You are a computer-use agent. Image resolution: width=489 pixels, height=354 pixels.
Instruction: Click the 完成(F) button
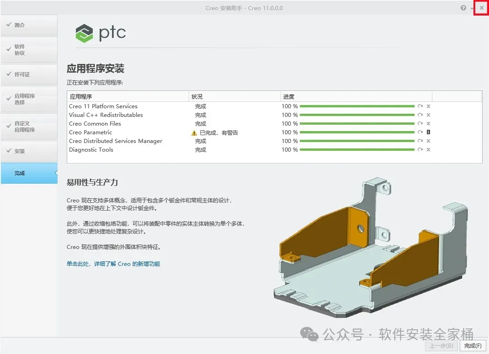[473, 346]
